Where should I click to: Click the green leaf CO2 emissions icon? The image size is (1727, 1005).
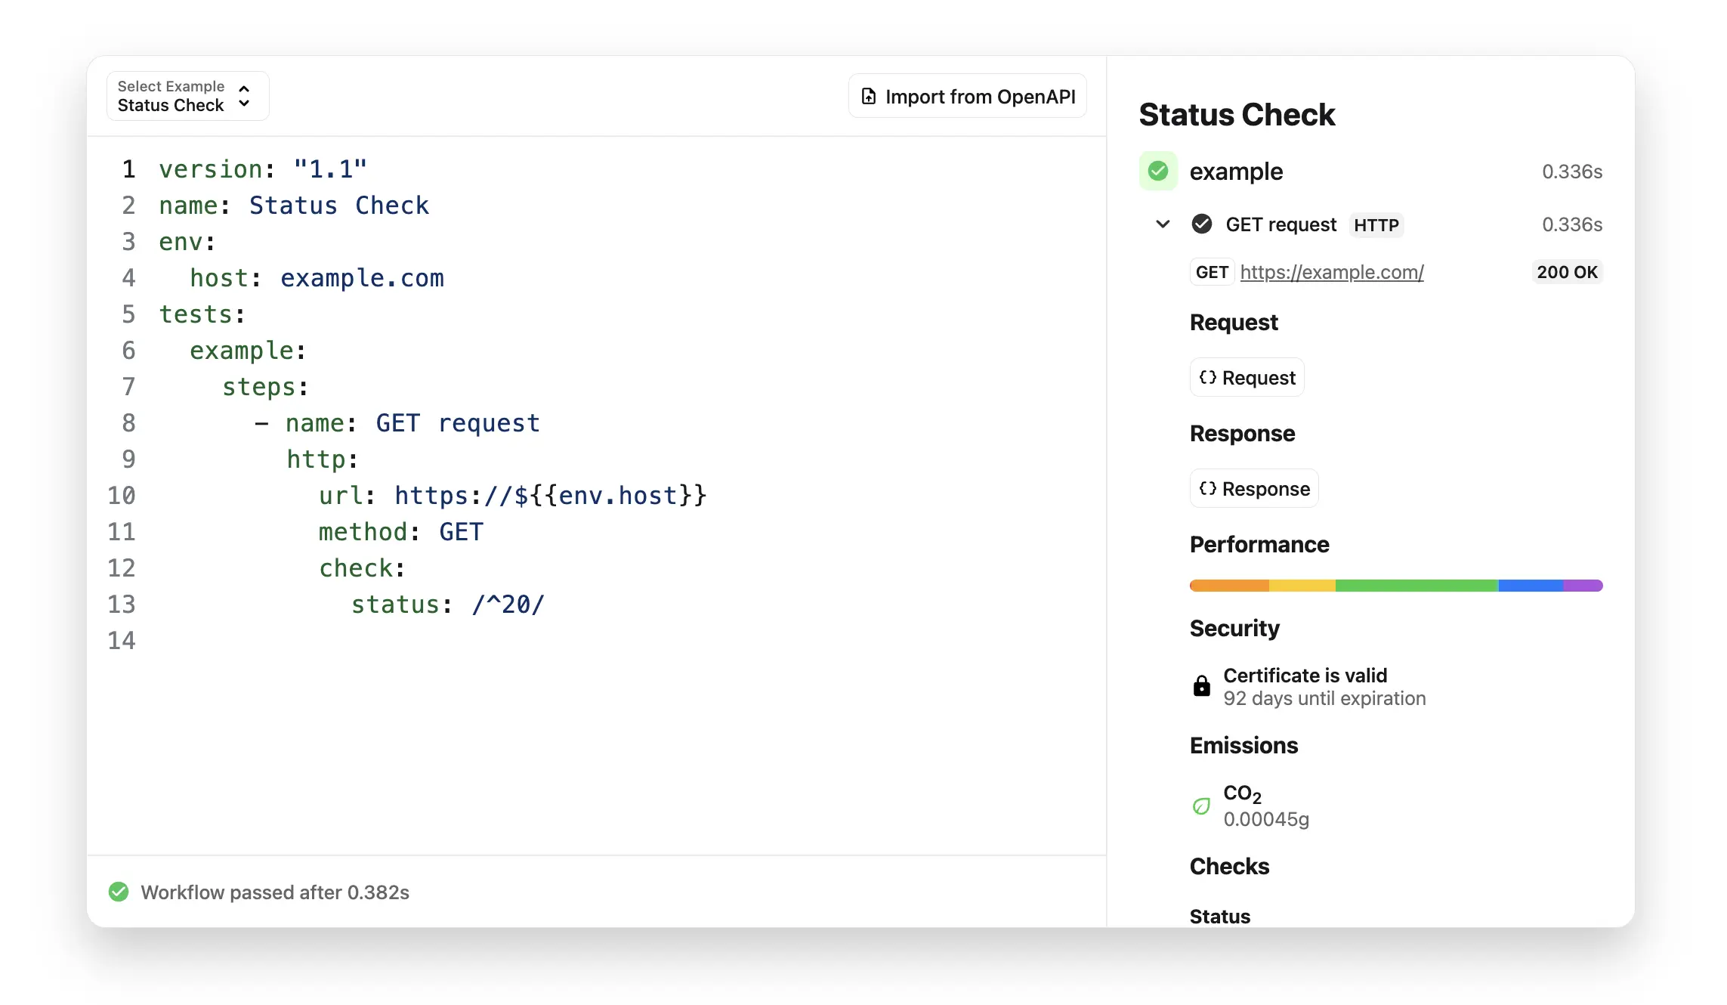click(x=1201, y=806)
